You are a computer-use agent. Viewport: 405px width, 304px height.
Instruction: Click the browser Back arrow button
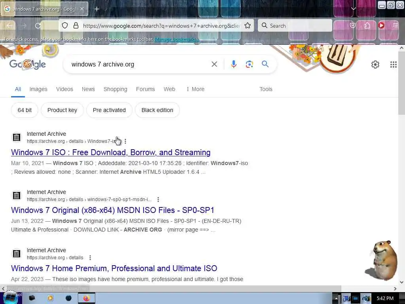[x=9, y=26]
